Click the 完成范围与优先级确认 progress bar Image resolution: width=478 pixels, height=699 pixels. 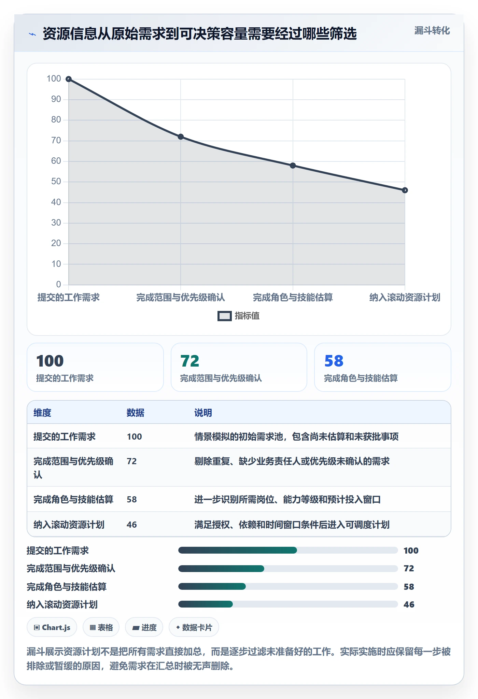pos(288,568)
